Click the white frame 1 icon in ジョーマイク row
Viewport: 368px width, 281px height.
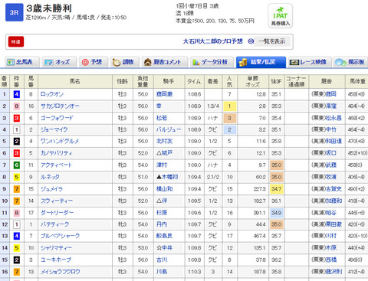tap(17, 129)
